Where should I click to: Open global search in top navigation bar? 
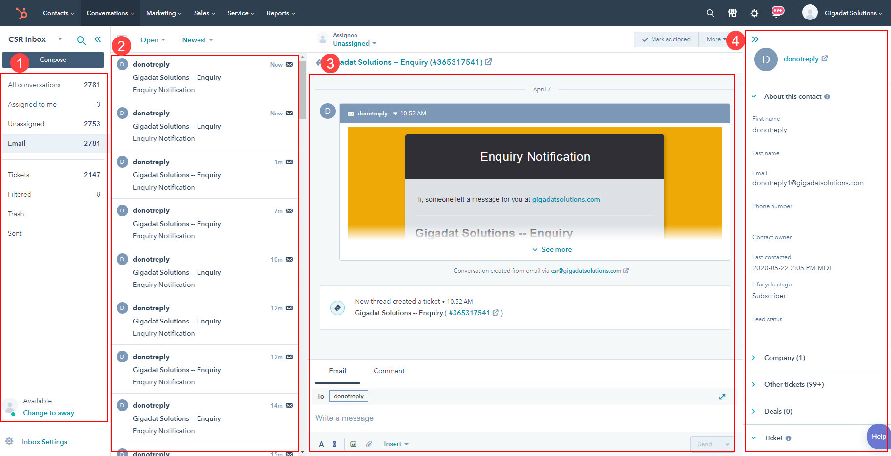tap(710, 13)
